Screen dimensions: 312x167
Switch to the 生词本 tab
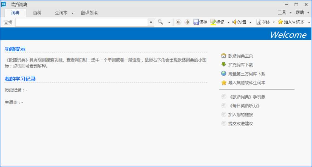61,13
